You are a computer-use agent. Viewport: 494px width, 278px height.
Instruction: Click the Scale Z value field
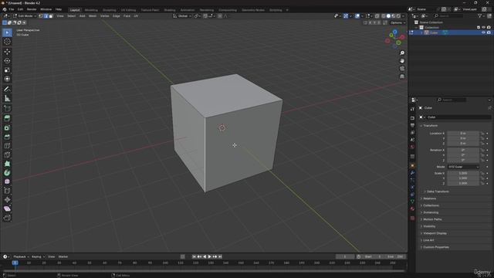[x=463, y=183]
